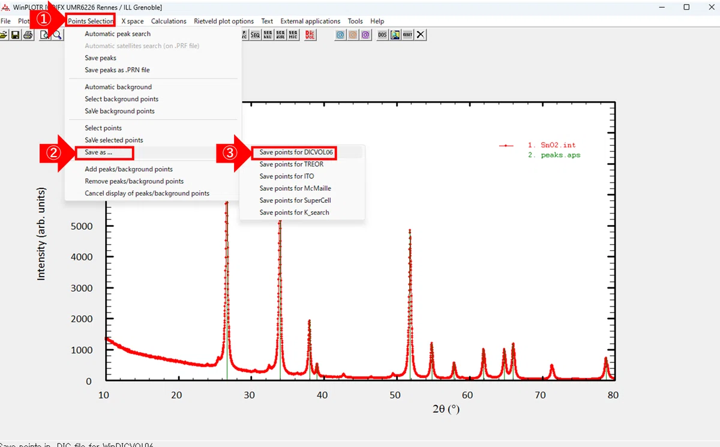Click the purple @ toolbar icon

365,35
